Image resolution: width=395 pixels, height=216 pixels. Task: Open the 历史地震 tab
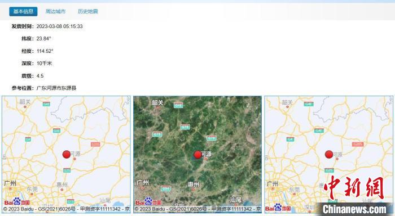87,11
